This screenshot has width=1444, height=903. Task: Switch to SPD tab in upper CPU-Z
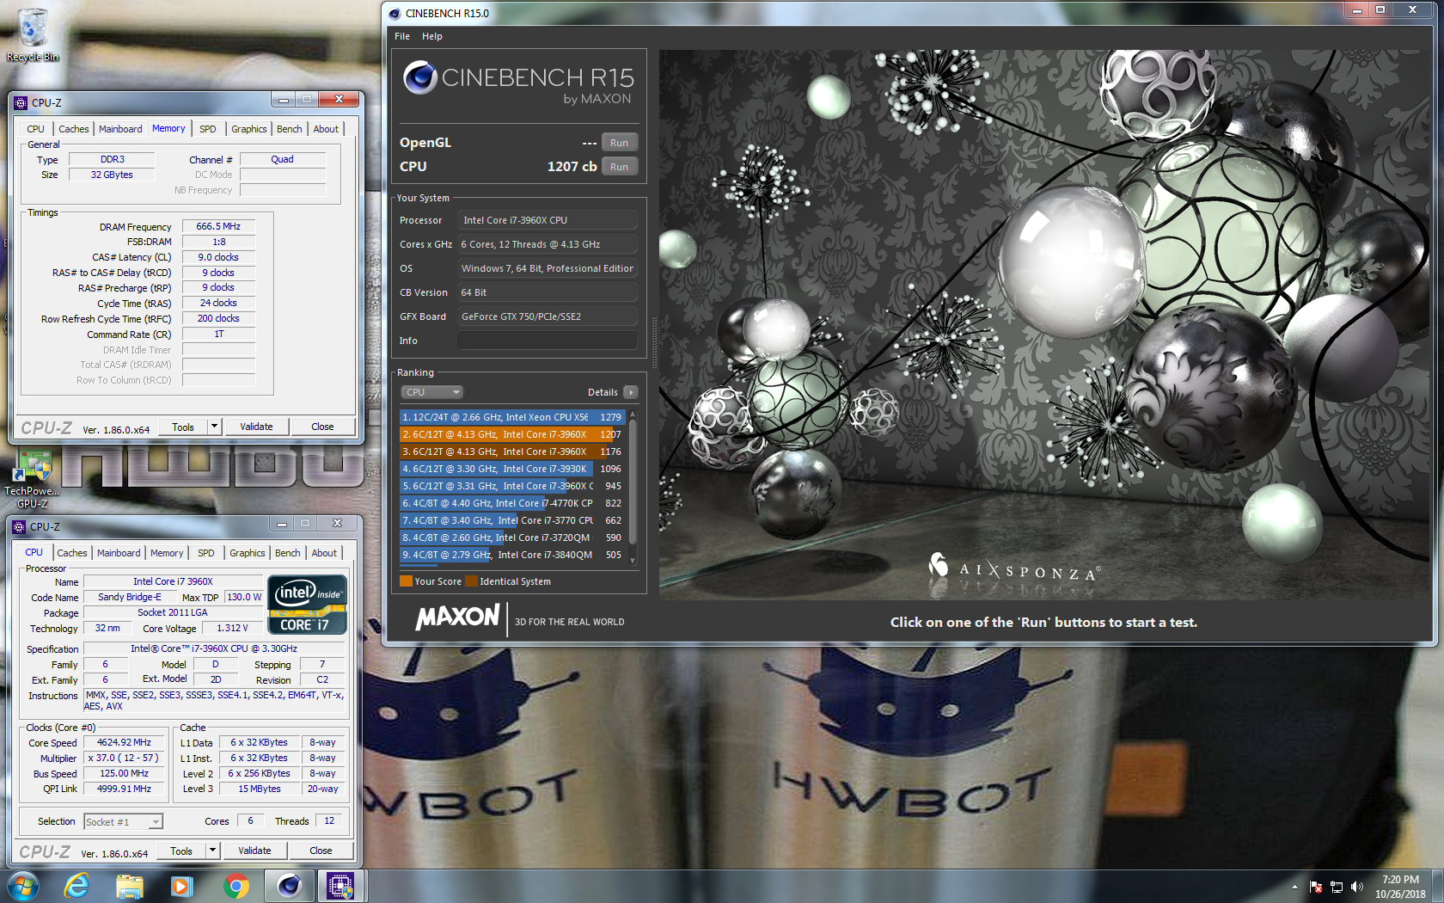[208, 129]
